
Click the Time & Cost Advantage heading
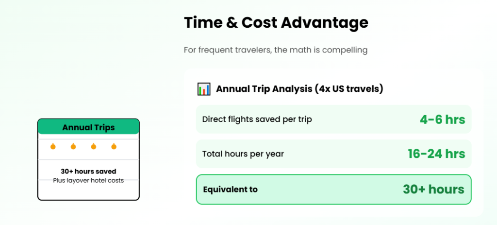276,22
